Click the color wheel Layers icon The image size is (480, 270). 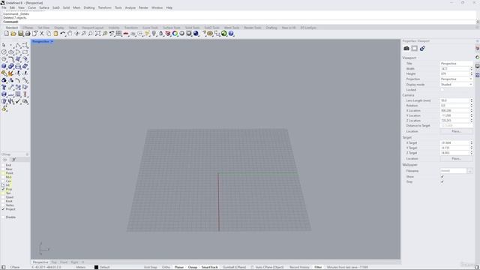175,33
